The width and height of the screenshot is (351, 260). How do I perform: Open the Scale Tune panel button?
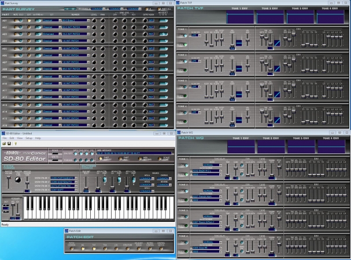tap(160, 159)
